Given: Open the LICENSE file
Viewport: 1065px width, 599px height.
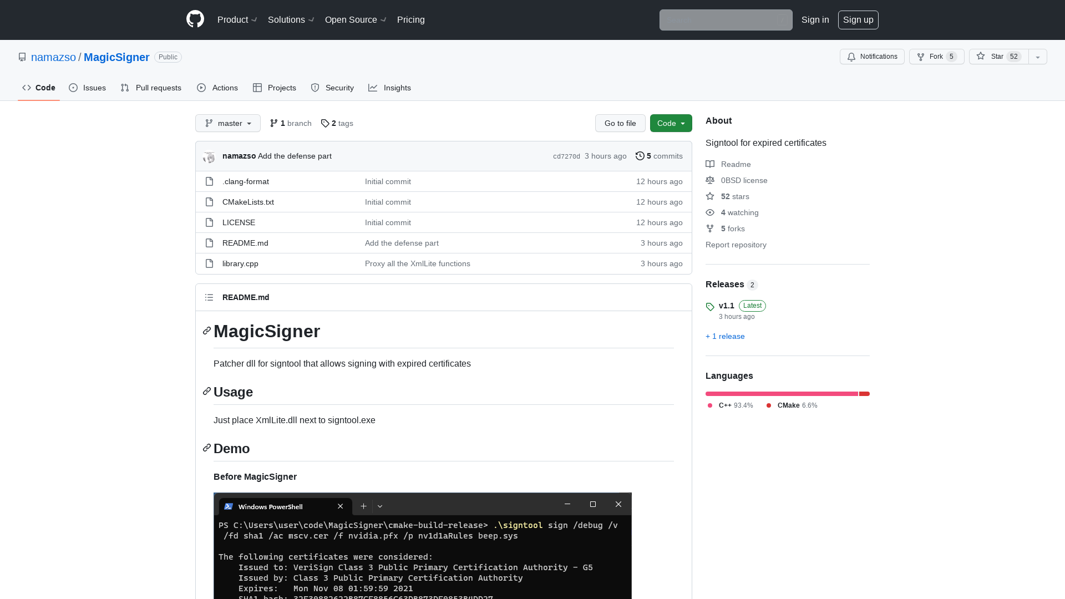Looking at the screenshot, I should [x=239, y=222].
